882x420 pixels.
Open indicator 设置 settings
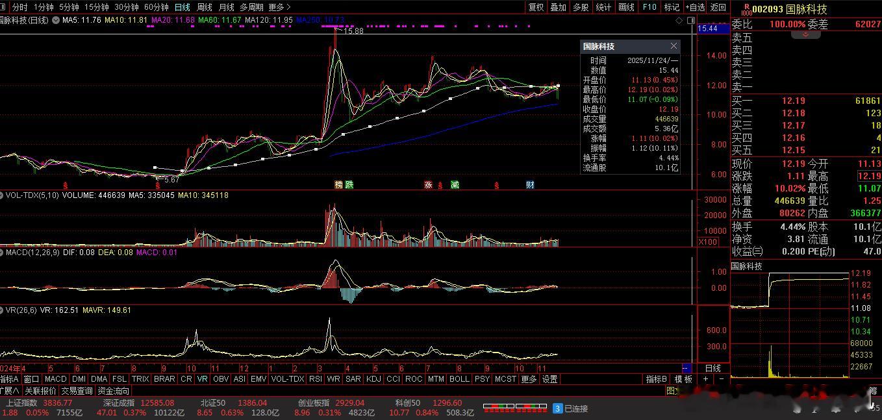pos(550,379)
